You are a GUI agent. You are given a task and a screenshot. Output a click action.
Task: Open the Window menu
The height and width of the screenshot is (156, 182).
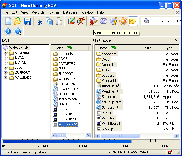pyautogui.click(x=87, y=12)
